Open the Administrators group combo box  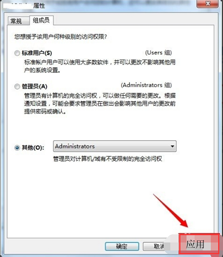115,146
